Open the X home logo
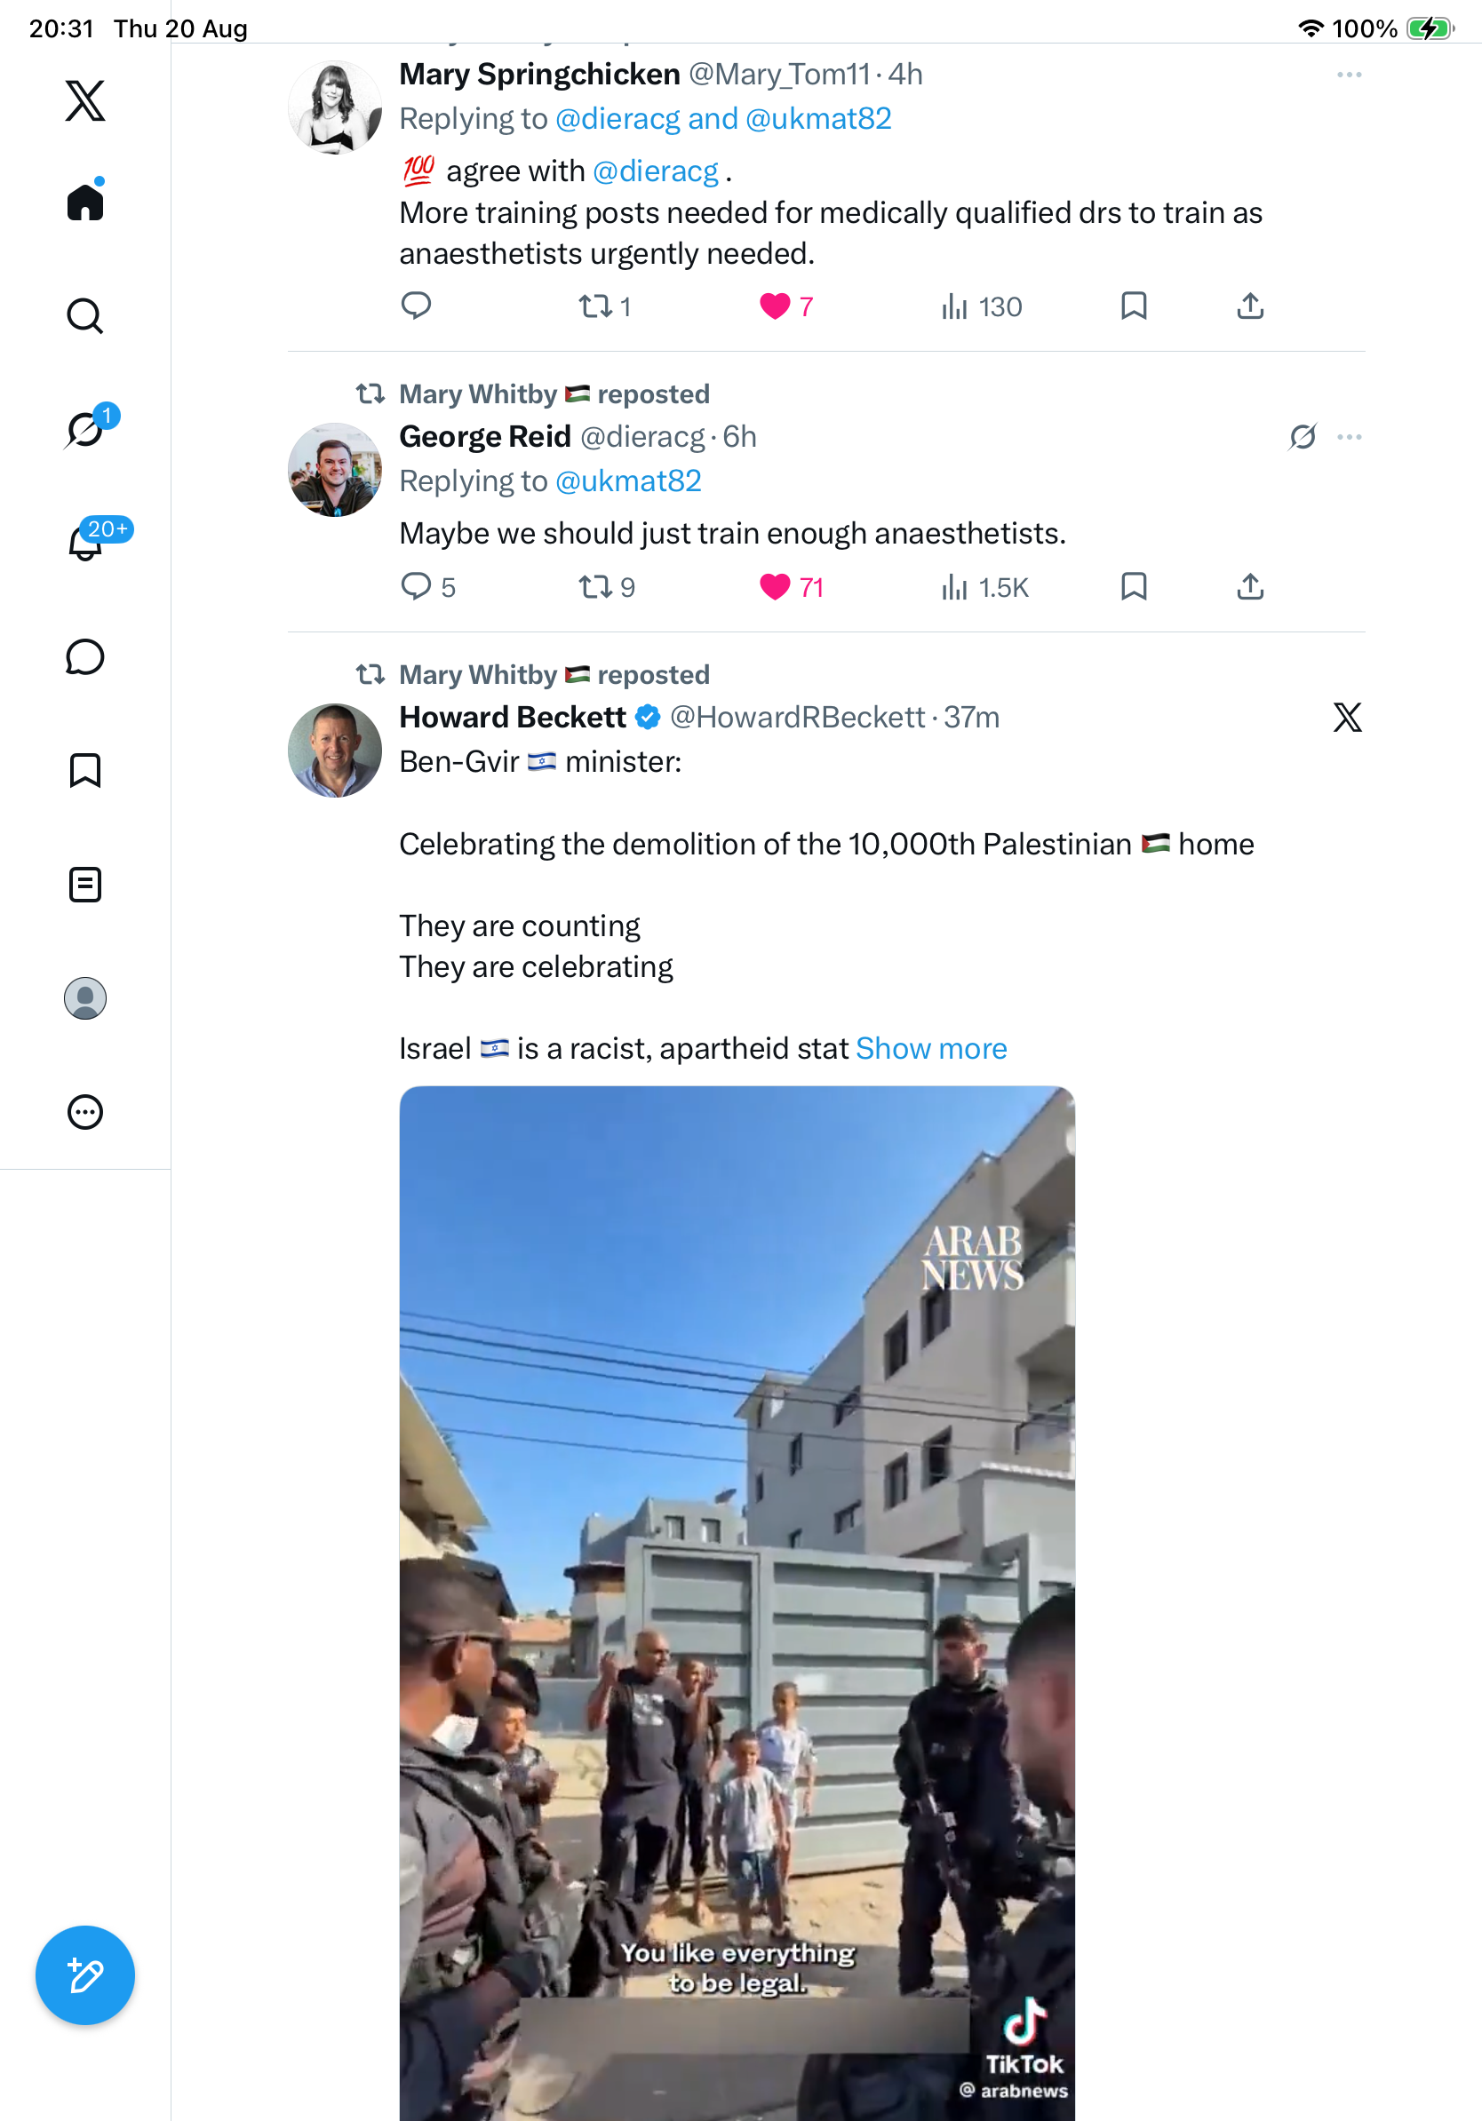The image size is (1482, 2121). click(x=85, y=100)
